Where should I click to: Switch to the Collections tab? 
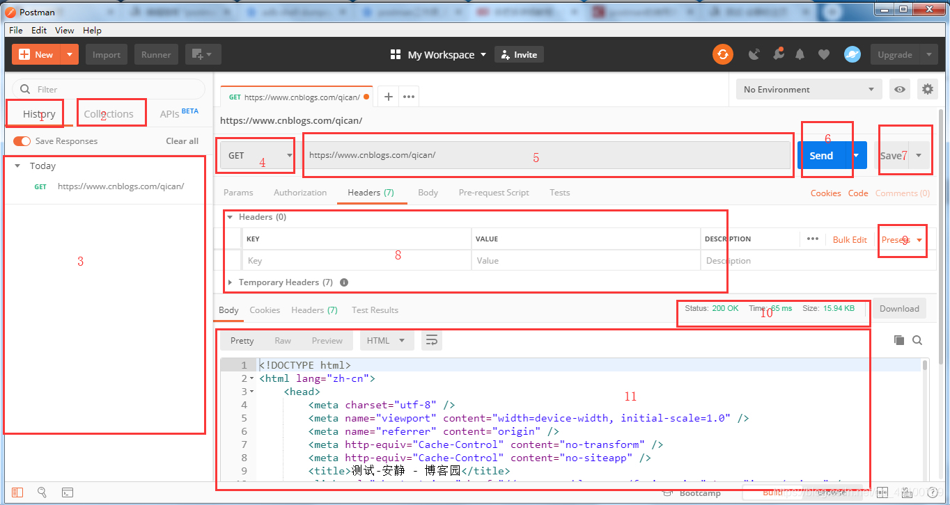click(x=109, y=114)
